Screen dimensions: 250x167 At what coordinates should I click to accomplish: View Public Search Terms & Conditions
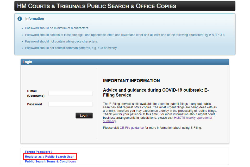(x=50, y=162)
